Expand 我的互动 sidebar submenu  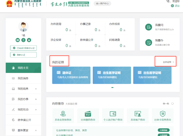pos(36,110)
